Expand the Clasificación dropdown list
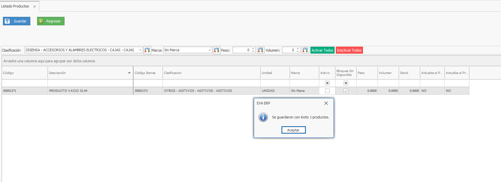The height and width of the screenshot is (182, 501). pyautogui.click(x=140, y=50)
